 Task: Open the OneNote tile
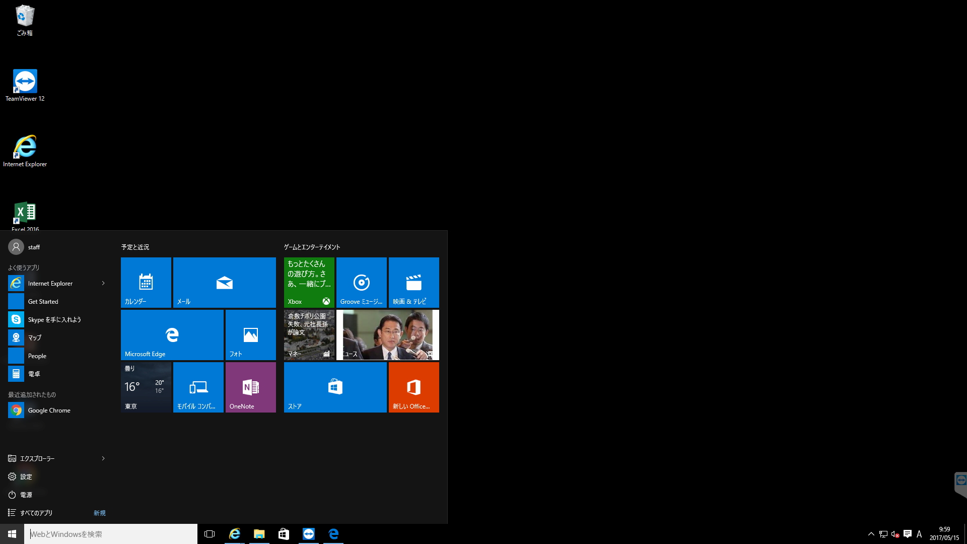pos(251,387)
